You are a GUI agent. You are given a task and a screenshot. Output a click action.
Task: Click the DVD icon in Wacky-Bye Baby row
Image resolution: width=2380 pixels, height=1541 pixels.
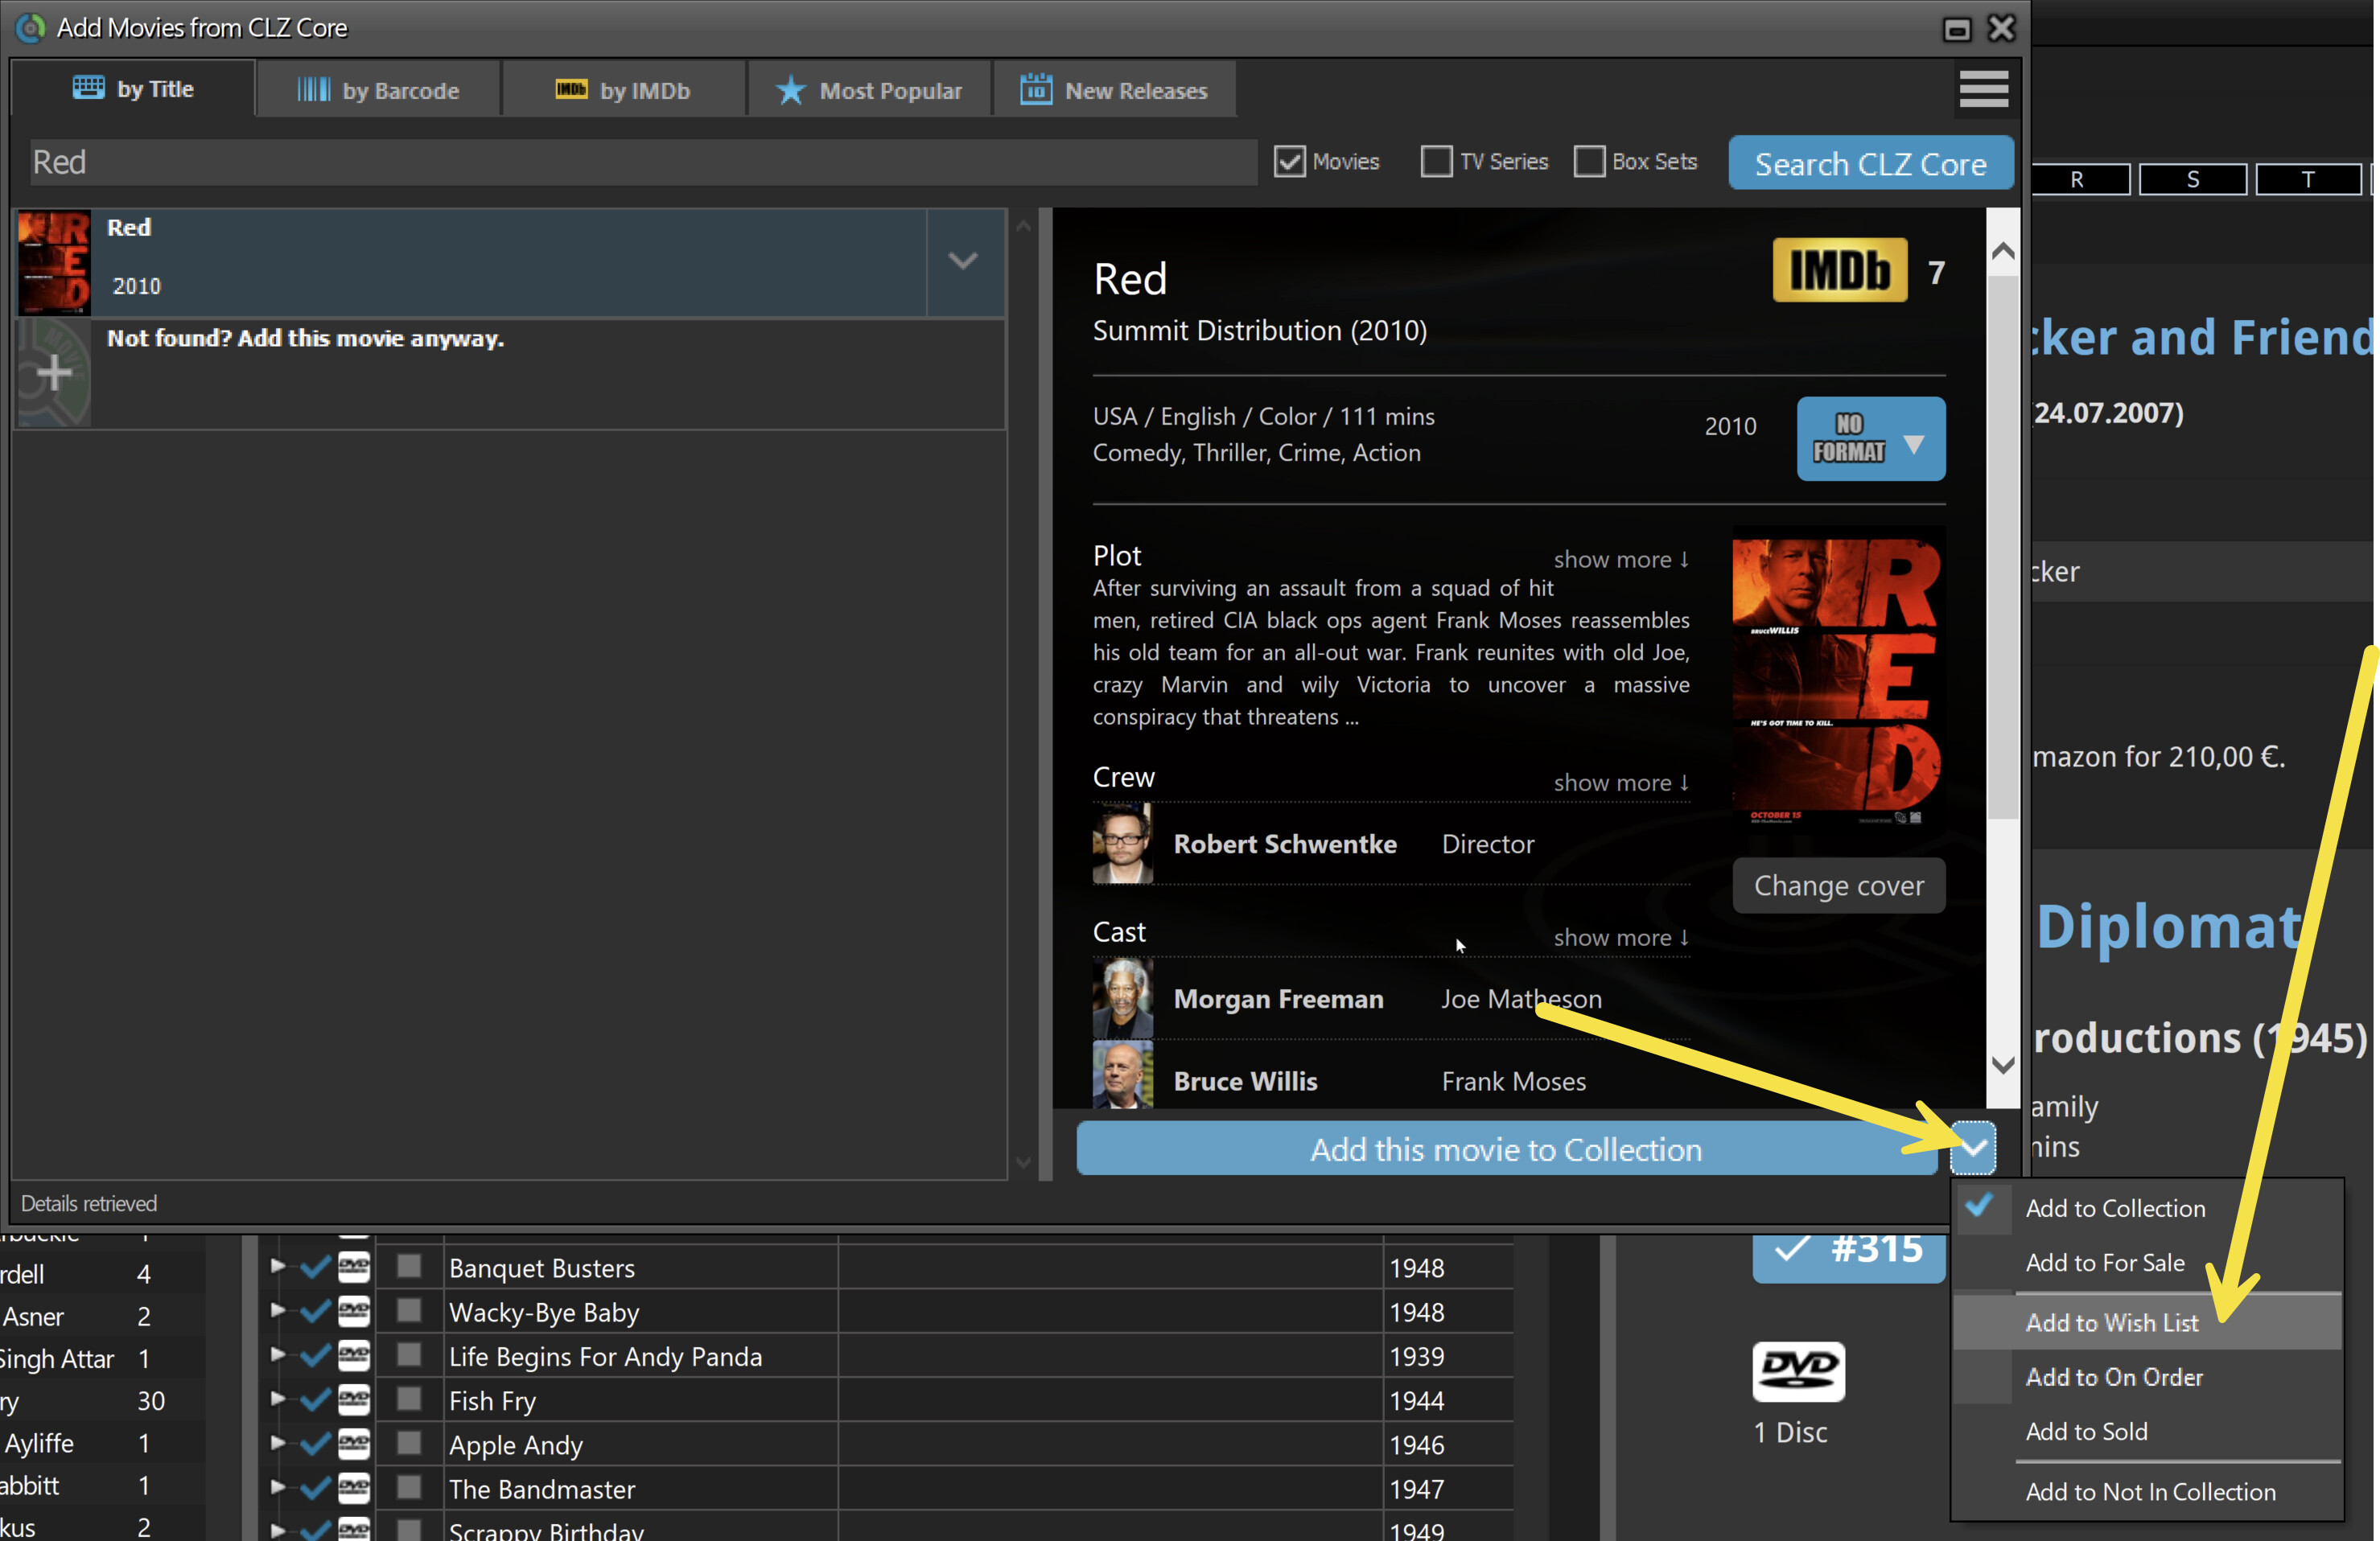pos(354,1311)
